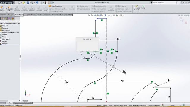Screen dimensions: 190x107
Task: Switch to the Chapa metálica tab
Action: click(x=30, y=15)
